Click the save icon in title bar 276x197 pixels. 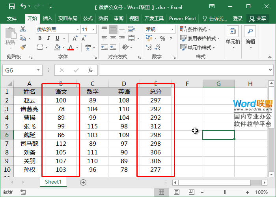coord(11,6)
